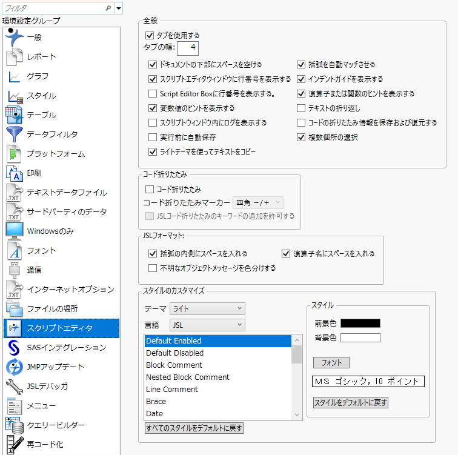This screenshot has height=455, width=458.
Task: Click すべてのスタイルをデフォルトに戻す button
Action: [x=194, y=428]
